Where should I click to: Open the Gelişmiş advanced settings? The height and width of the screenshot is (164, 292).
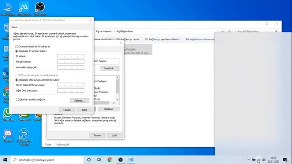coord(79,100)
